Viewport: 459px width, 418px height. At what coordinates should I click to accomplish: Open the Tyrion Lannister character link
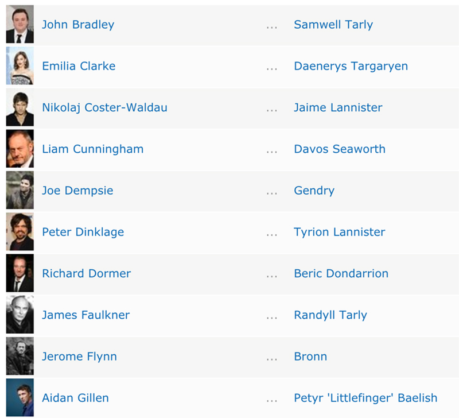(x=340, y=232)
